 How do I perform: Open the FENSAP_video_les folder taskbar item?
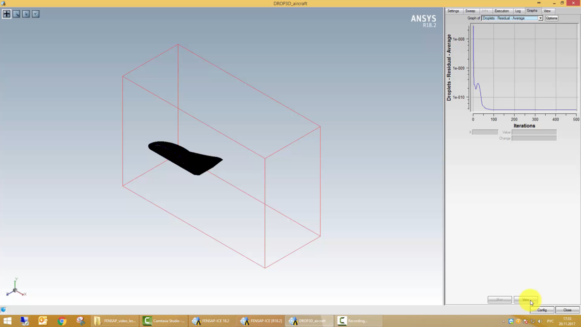tap(115, 321)
